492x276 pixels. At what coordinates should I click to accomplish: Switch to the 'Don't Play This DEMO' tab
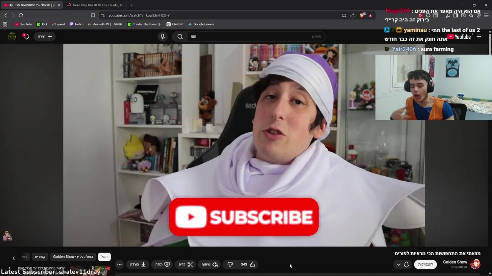95,5
